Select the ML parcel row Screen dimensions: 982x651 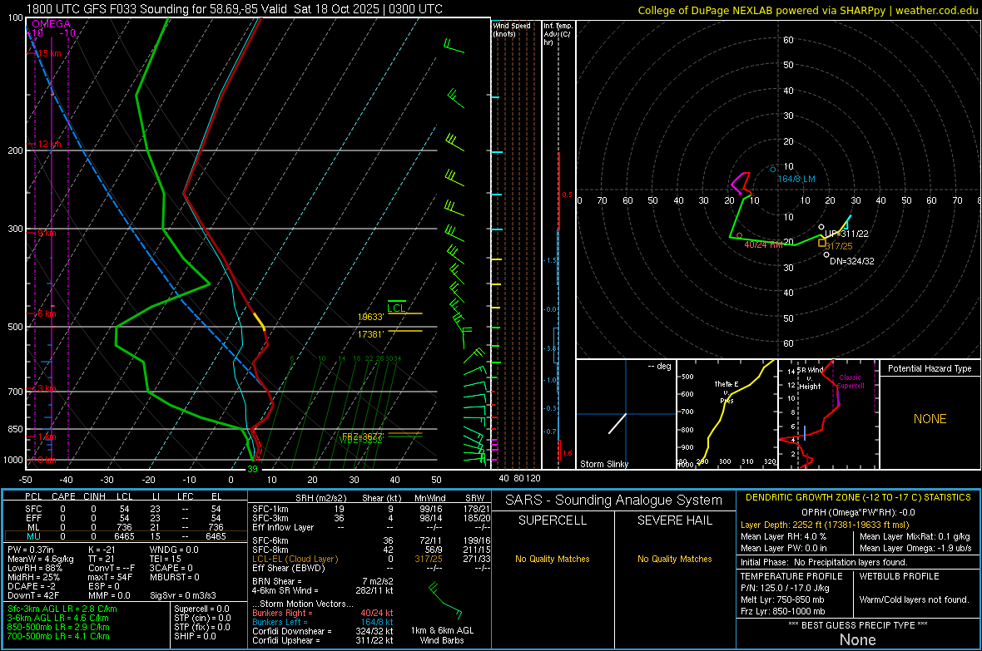point(126,527)
